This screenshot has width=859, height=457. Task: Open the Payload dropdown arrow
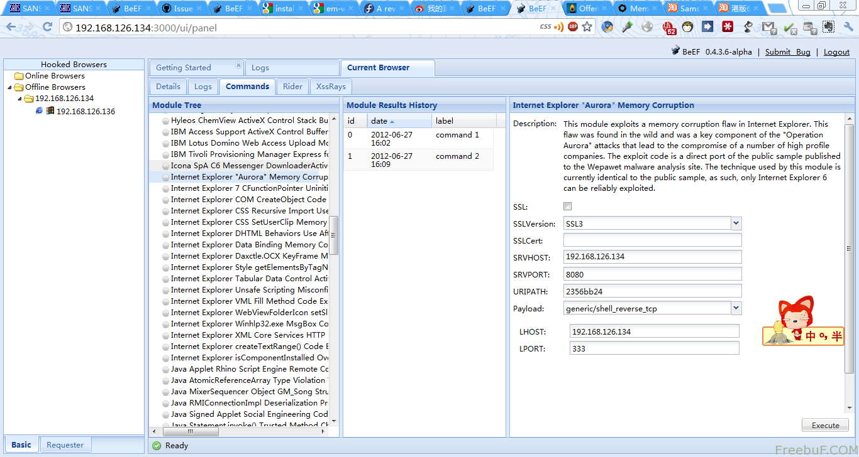coord(736,308)
